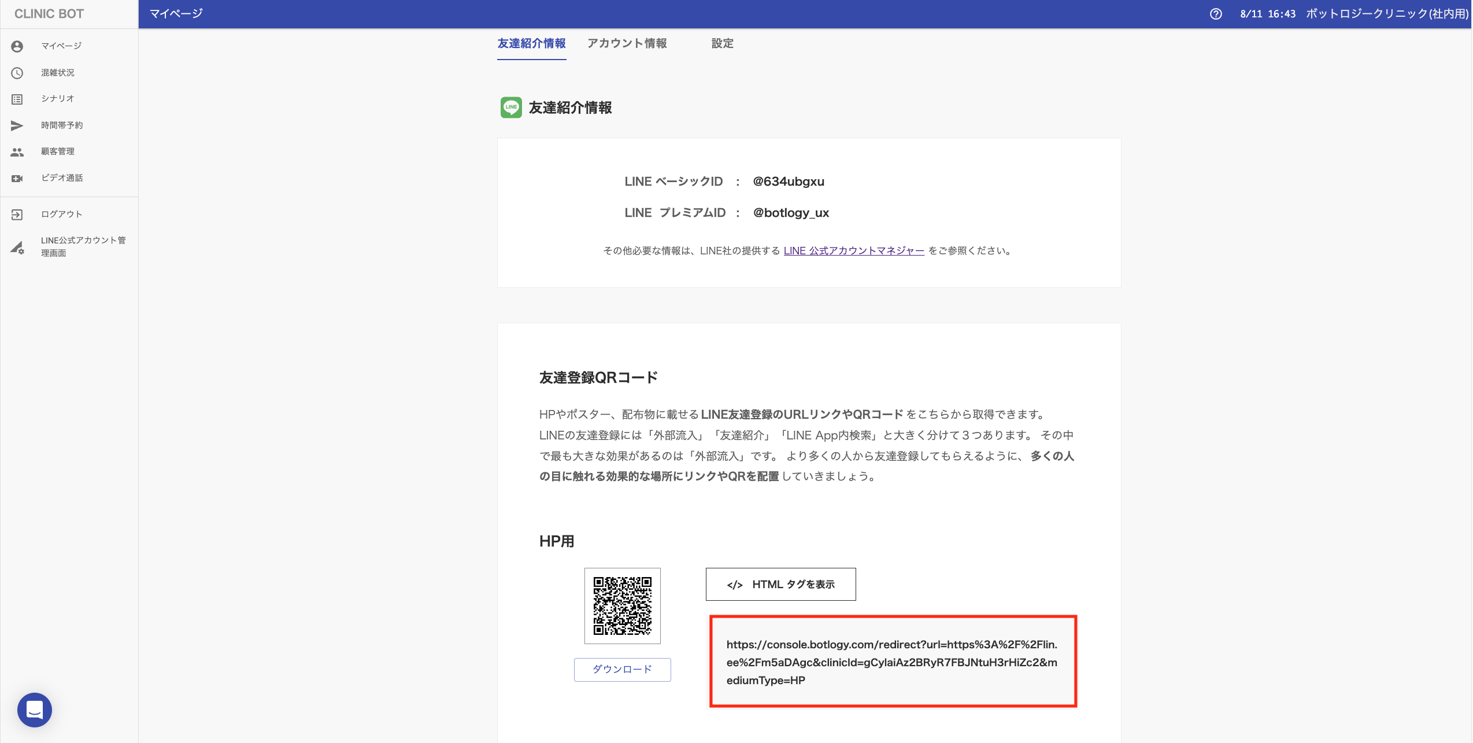
Task: Open the help question mark icon
Action: click(x=1216, y=14)
